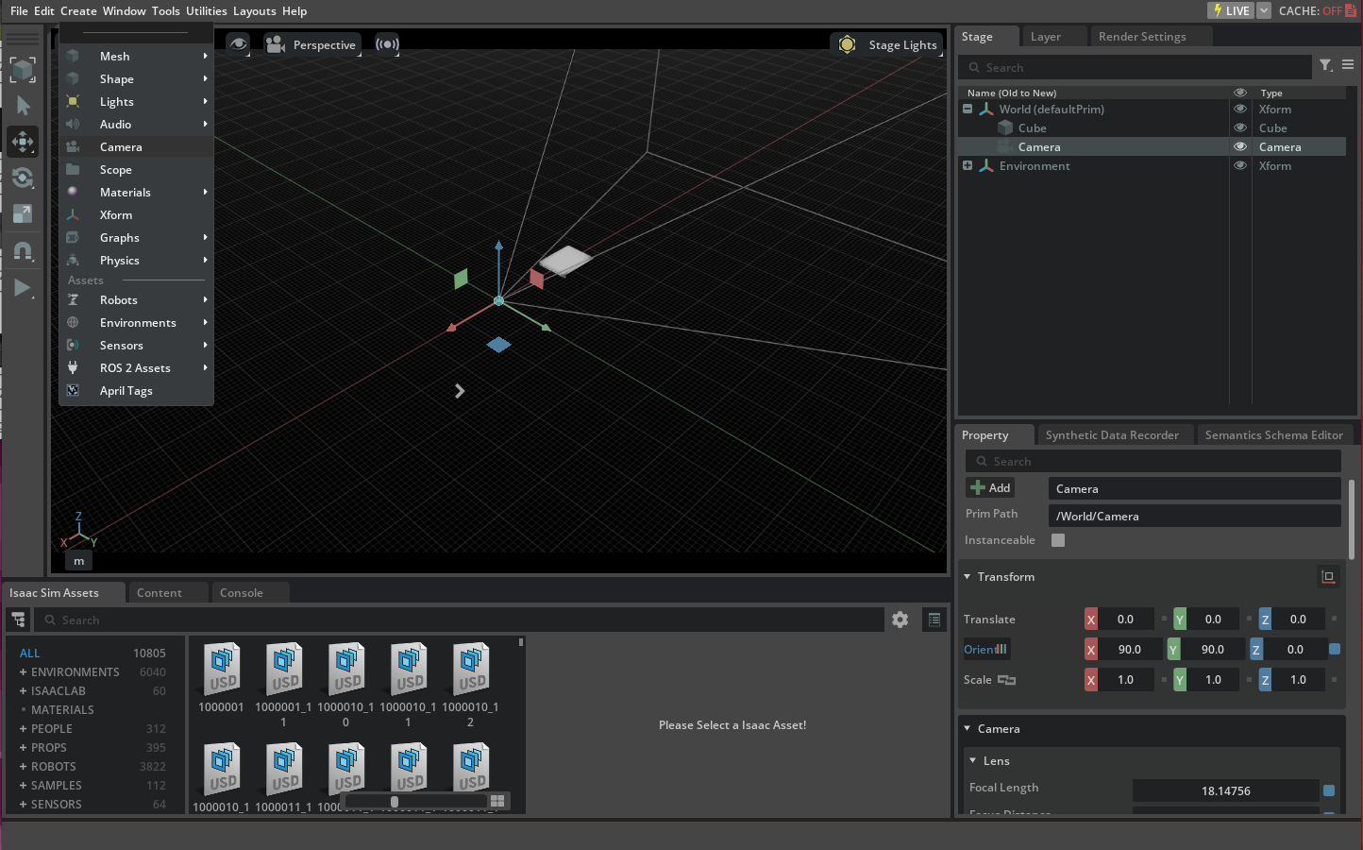This screenshot has width=1363, height=850.
Task: Select the Rotate tool in the toolbar
Action: point(23,178)
